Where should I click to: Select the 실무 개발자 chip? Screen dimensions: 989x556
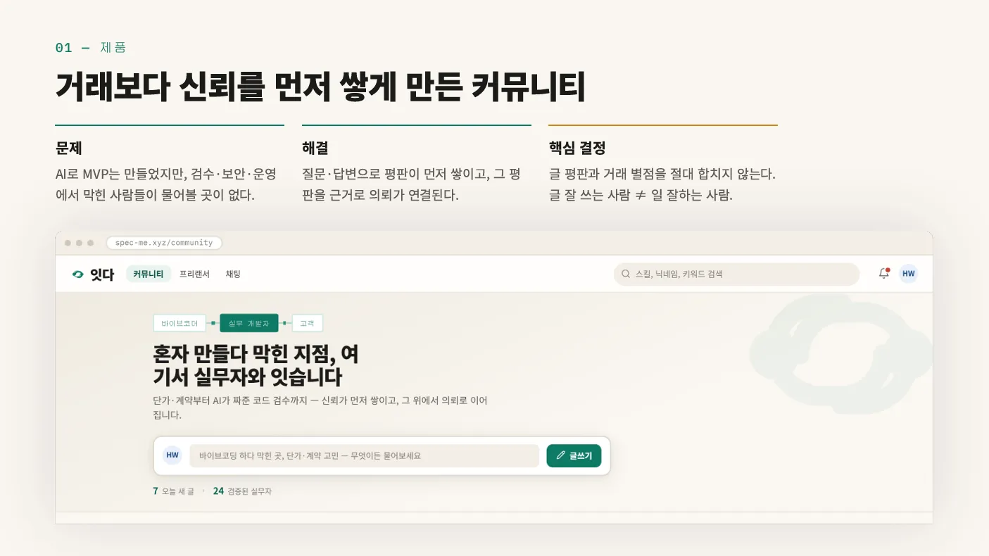tap(249, 323)
